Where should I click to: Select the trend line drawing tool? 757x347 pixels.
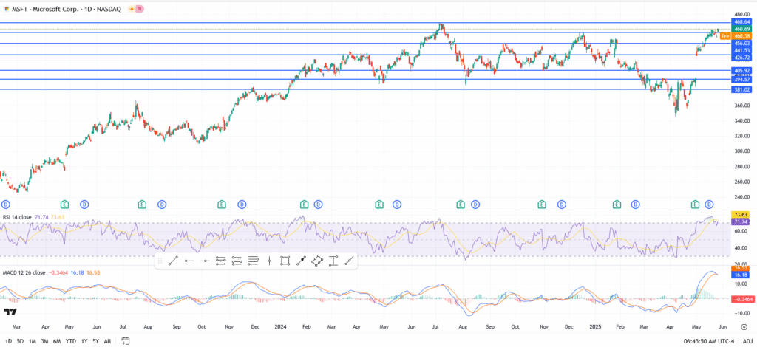pos(172,261)
